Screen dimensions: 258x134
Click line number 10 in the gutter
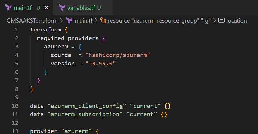click(x=15, y=106)
